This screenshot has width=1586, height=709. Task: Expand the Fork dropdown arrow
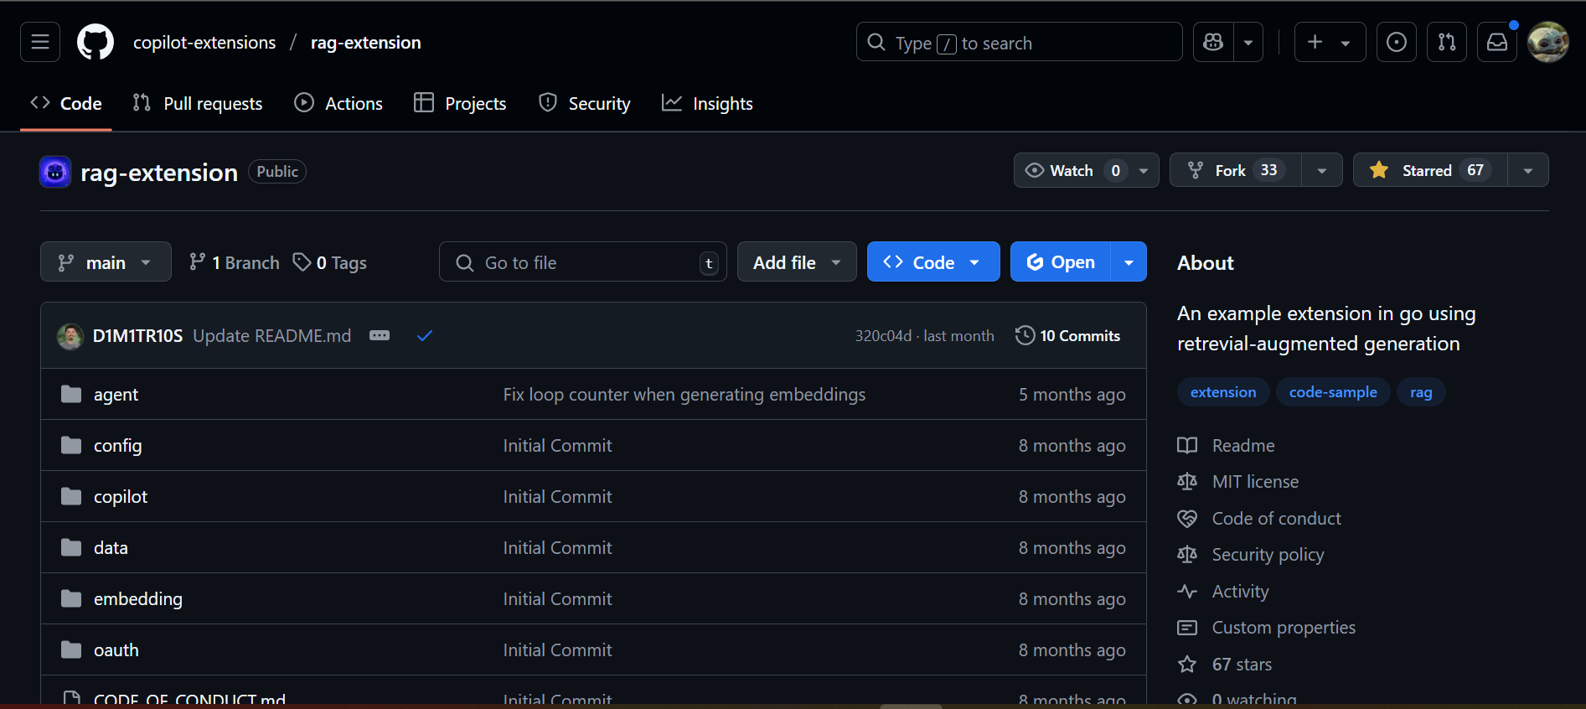click(1322, 170)
